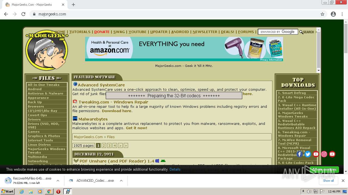The image size is (348, 195).
Task: Close the downloads bar
Action: point(343,181)
